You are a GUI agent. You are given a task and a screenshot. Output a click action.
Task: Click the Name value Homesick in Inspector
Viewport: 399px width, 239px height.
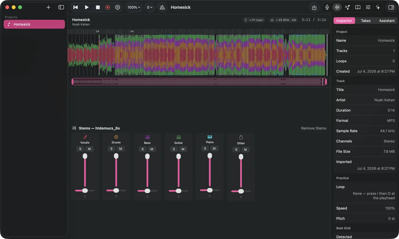pos(386,40)
